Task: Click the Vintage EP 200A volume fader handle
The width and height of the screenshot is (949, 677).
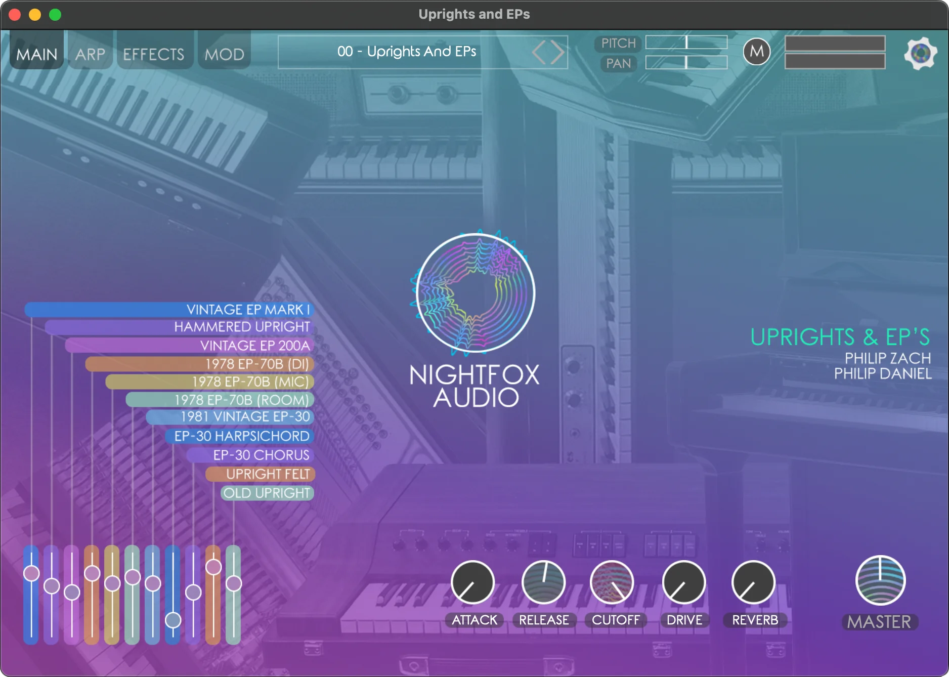Action: tap(72, 592)
